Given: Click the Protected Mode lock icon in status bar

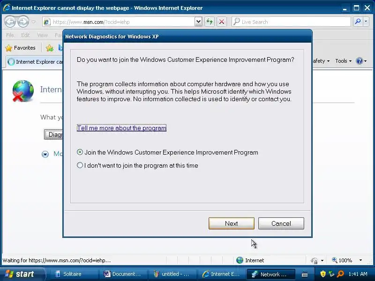Looking at the screenshot, I should click(x=314, y=260).
